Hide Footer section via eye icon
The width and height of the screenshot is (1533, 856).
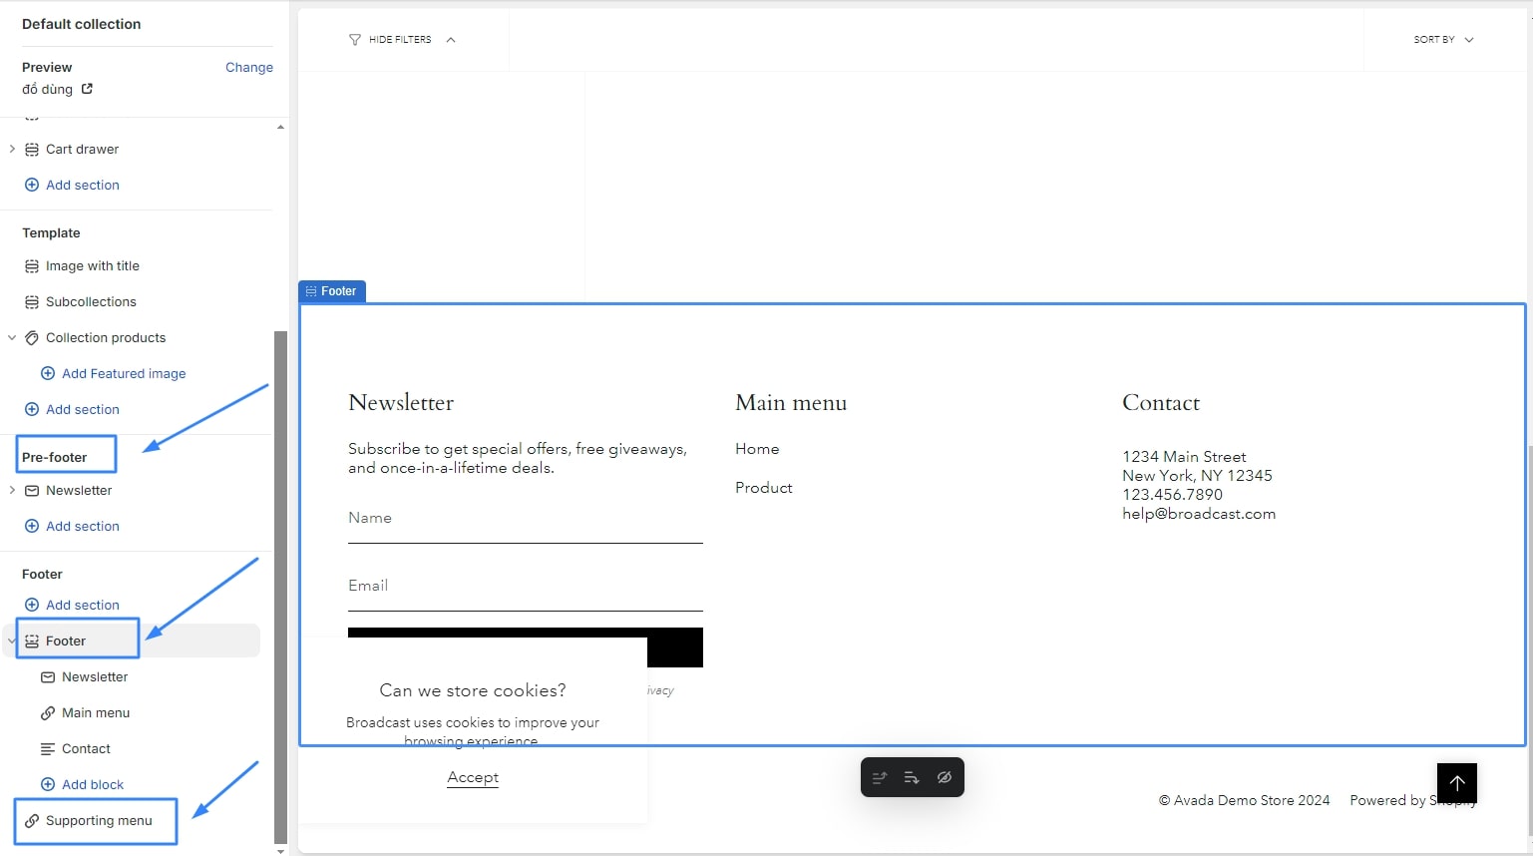point(945,777)
